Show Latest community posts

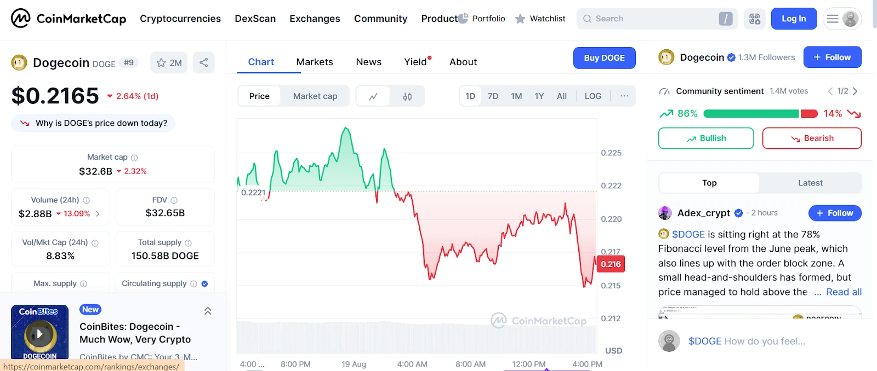click(x=810, y=183)
